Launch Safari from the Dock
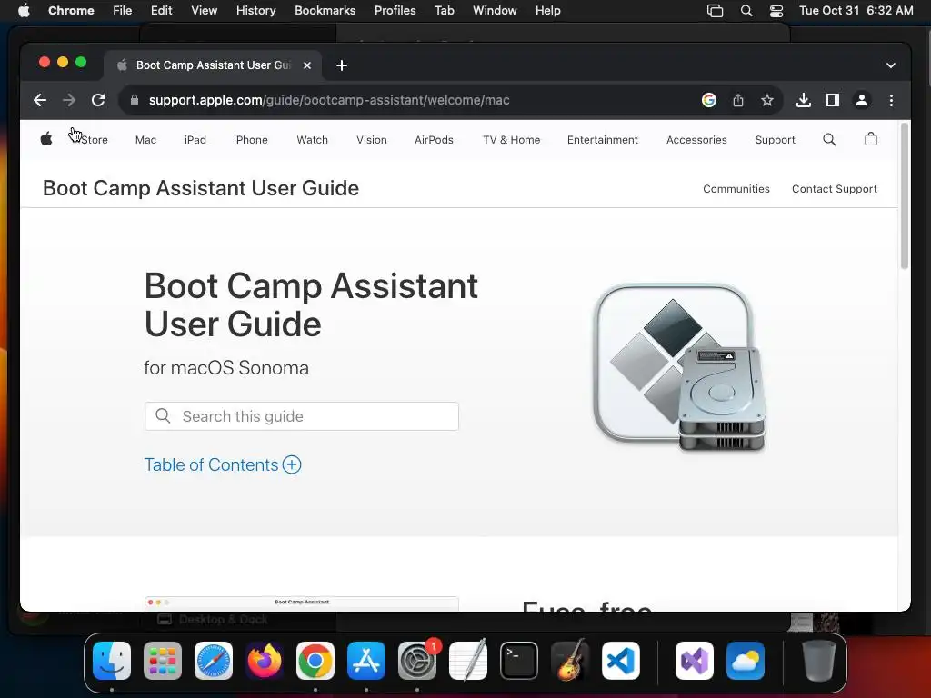This screenshot has height=698, width=931. click(x=214, y=661)
